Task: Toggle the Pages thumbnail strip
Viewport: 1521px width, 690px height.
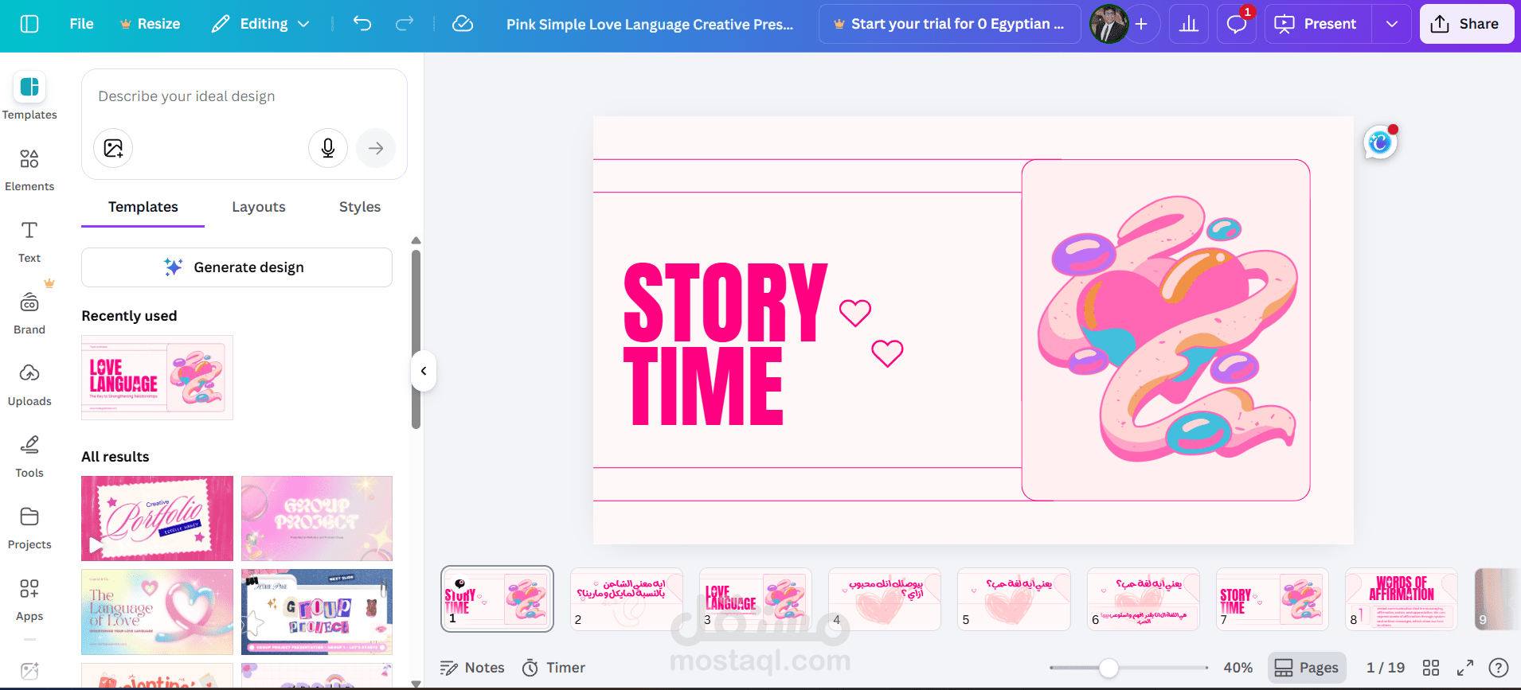Action: (x=1307, y=668)
